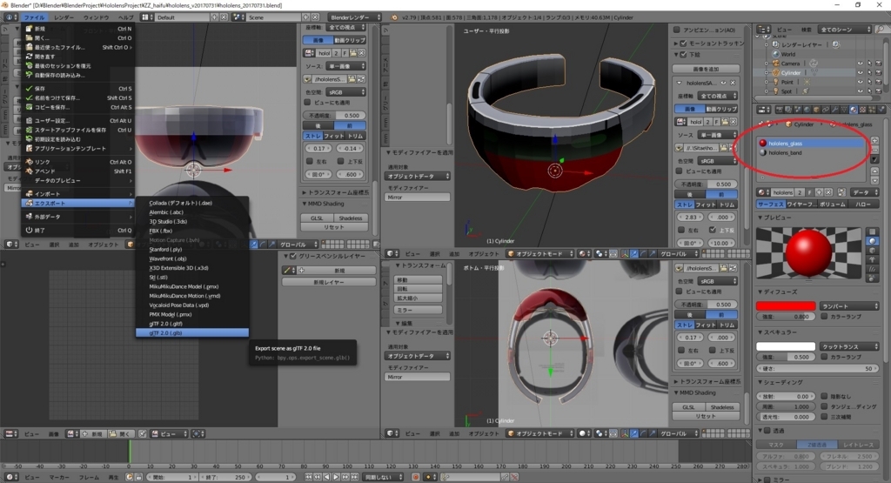Click GLSL button in lower MMD Shading panel
891x483 pixels.
pos(688,407)
